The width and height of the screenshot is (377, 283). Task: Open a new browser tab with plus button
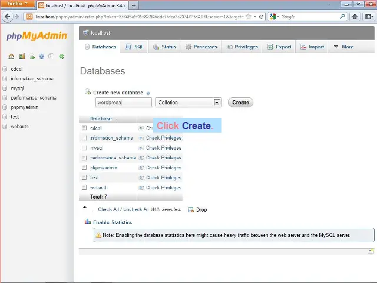pyautogui.click(x=134, y=5)
